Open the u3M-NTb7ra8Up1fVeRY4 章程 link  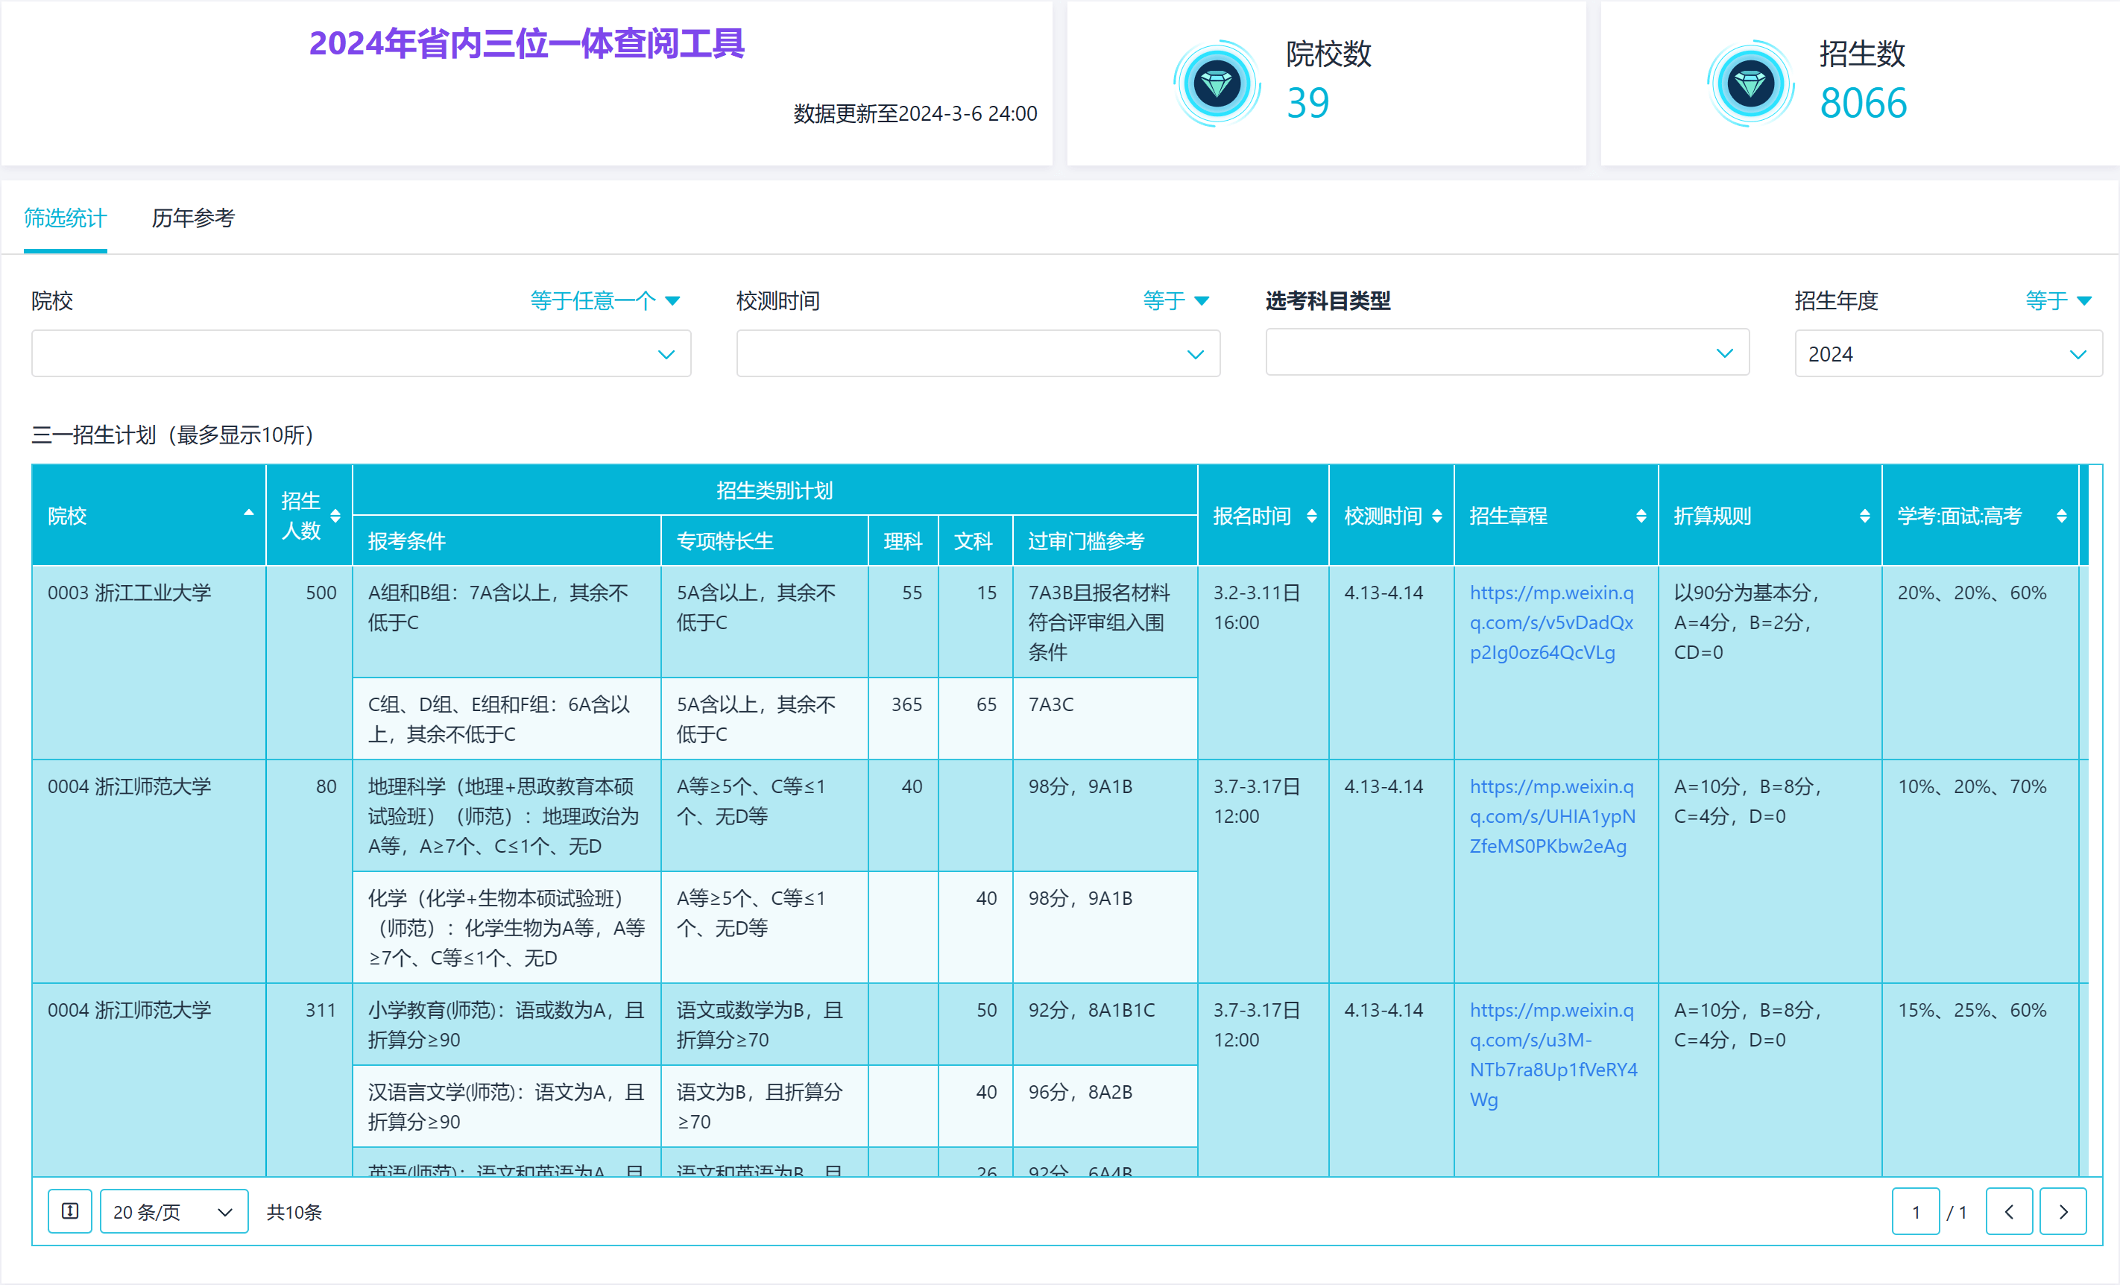click(1553, 1055)
